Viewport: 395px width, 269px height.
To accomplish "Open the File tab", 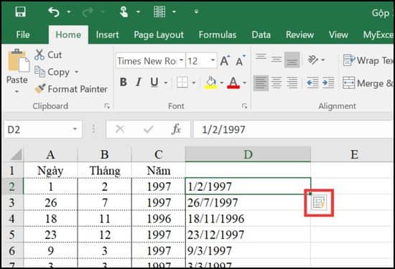I will click(23, 34).
